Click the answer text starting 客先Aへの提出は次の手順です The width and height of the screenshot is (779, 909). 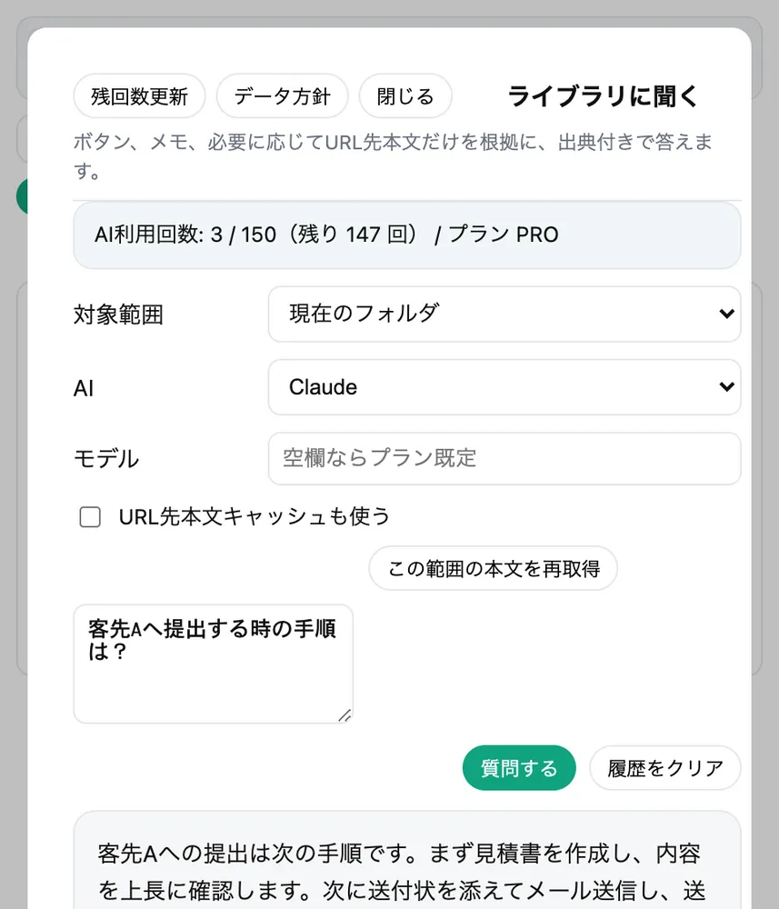(x=401, y=872)
